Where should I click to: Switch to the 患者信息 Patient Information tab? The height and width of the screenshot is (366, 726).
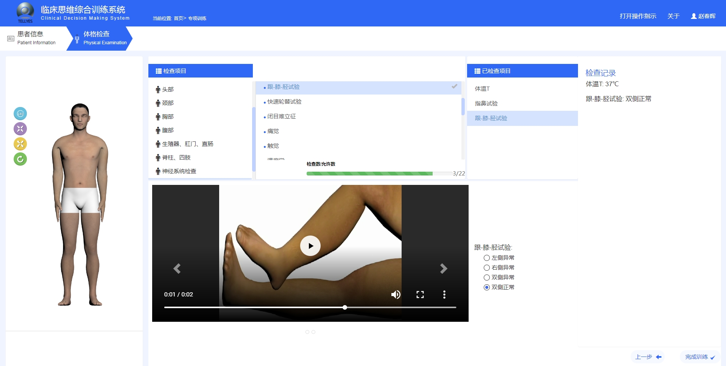[36, 38]
